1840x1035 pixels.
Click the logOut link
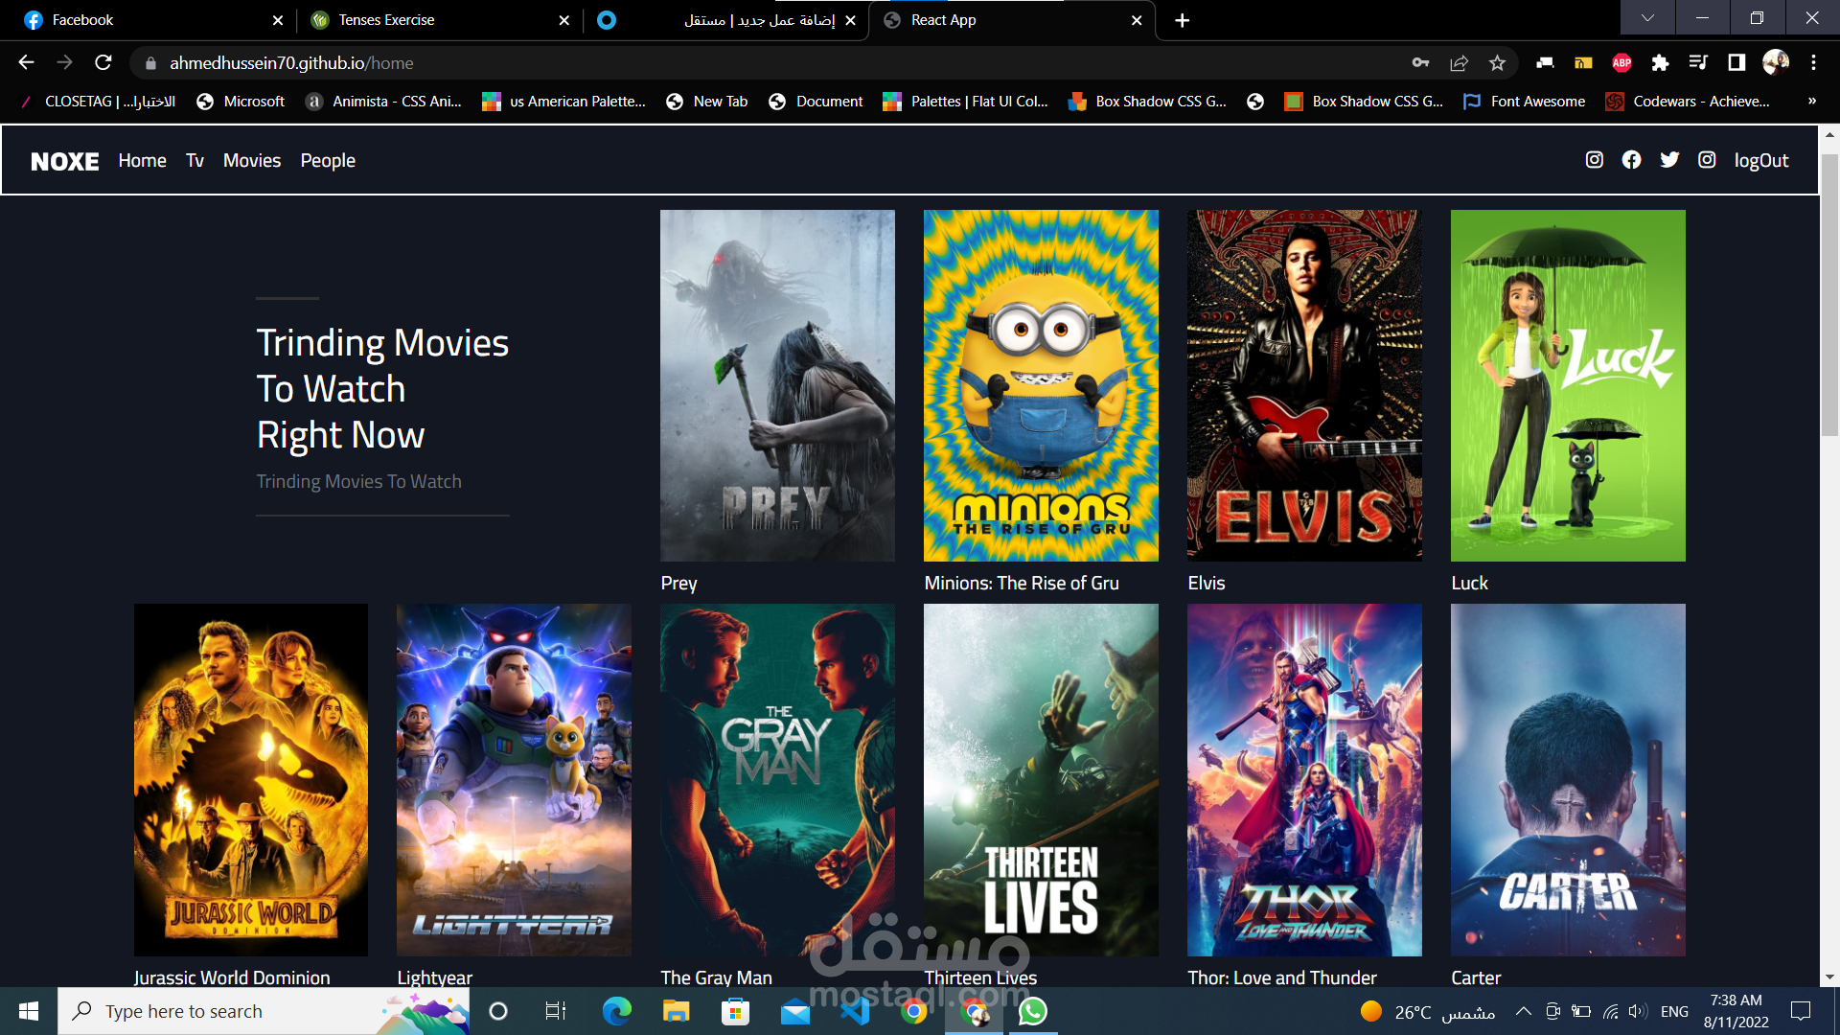pos(1760,161)
